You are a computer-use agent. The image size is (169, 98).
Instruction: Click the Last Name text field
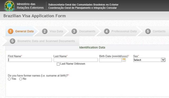(76, 60)
